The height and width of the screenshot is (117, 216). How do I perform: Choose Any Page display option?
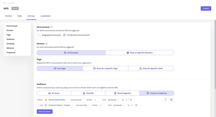coord(60,68)
